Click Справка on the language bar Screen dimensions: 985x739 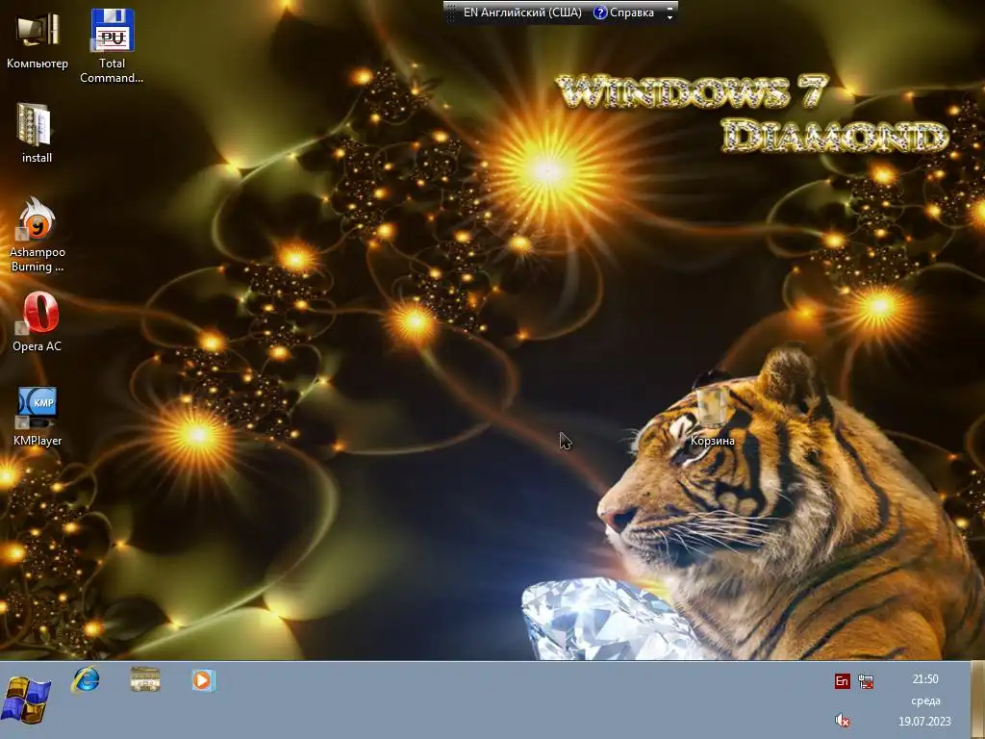coord(623,13)
